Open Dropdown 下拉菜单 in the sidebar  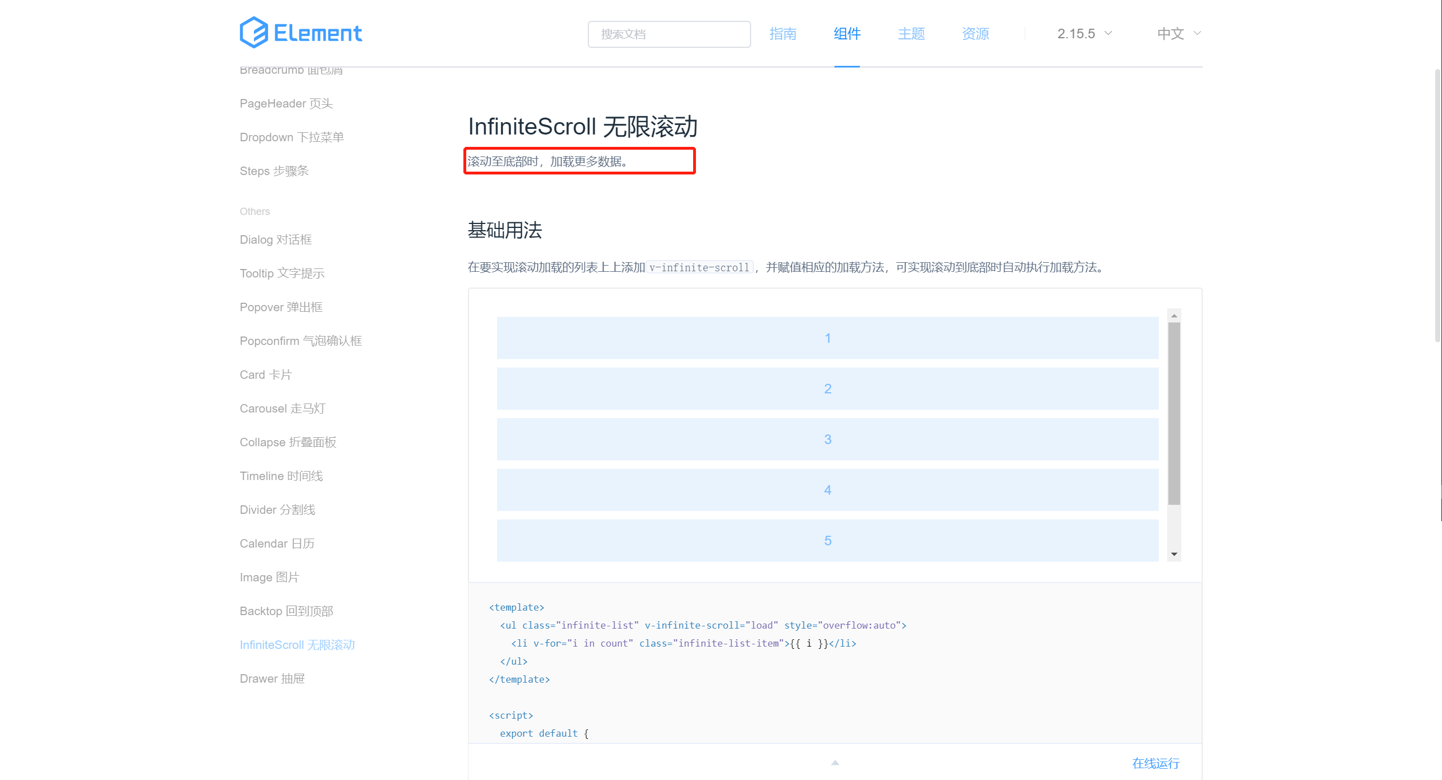point(292,137)
